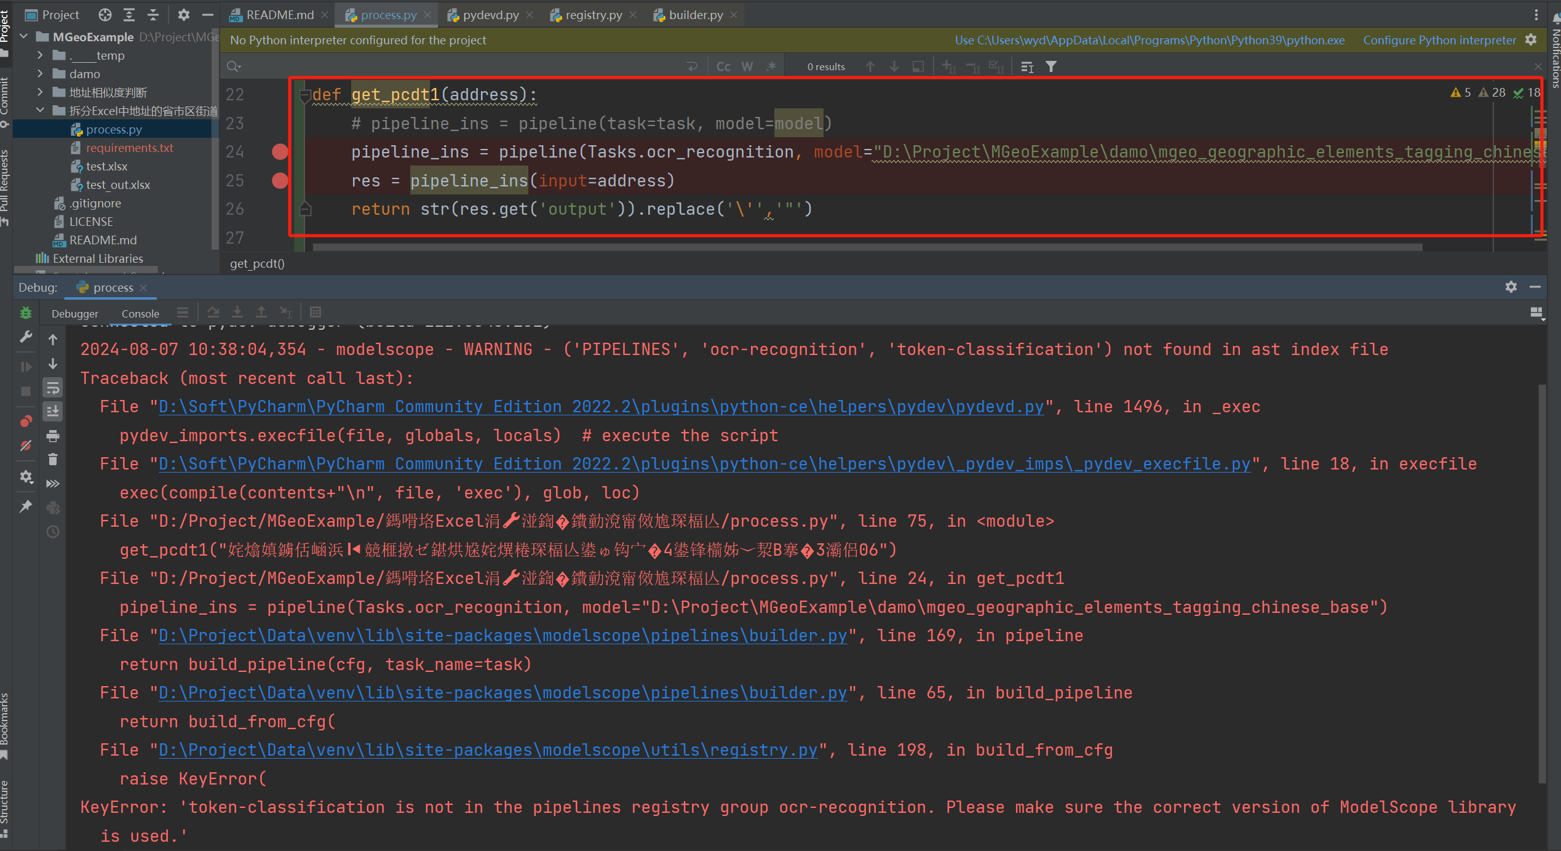Collapse the 拆分Excel中地址 folder
The width and height of the screenshot is (1561, 851).
coord(40,111)
